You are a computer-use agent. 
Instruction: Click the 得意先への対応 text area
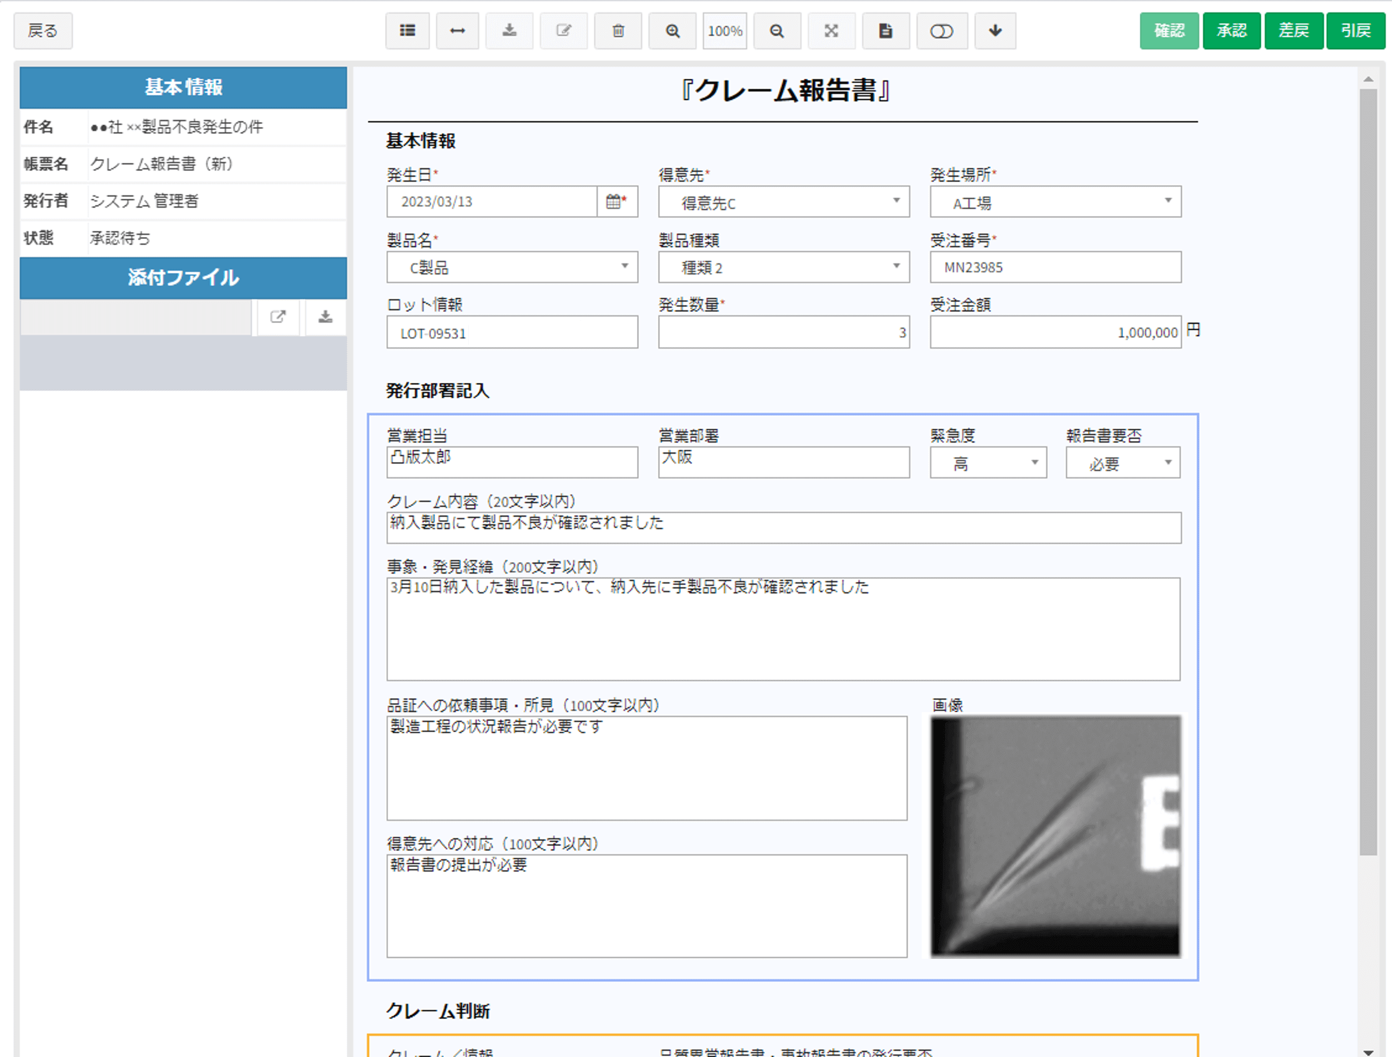tap(647, 906)
